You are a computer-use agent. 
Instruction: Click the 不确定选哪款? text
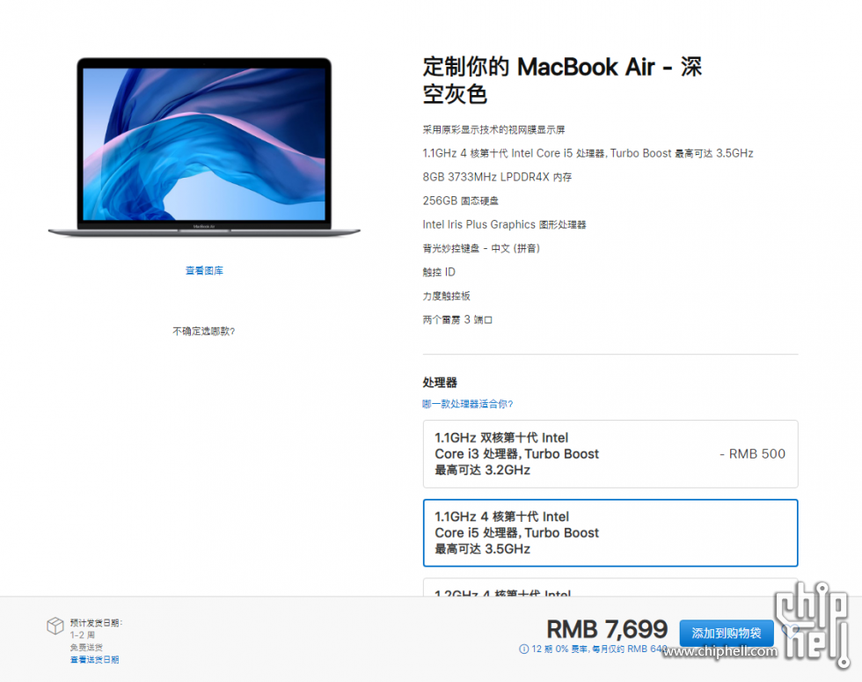click(204, 331)
